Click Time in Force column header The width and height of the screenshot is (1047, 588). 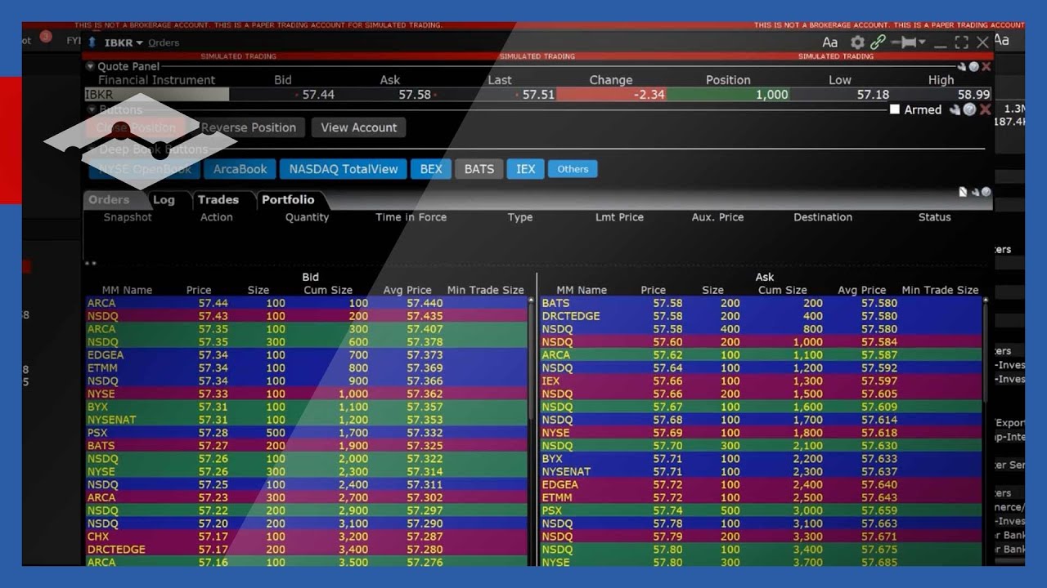click(411, 217)
